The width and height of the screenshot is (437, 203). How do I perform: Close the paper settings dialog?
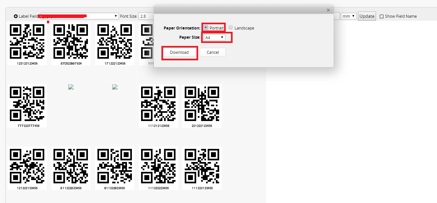click(x=328, y=10)
